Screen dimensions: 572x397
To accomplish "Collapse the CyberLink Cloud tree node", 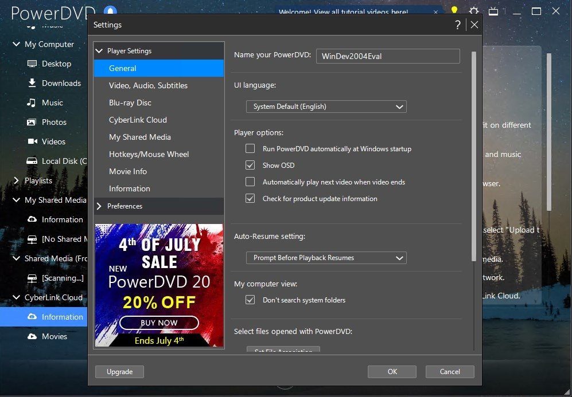I will pos(16,297).
